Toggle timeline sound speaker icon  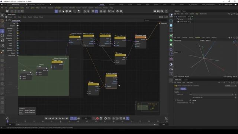(78, 118)
